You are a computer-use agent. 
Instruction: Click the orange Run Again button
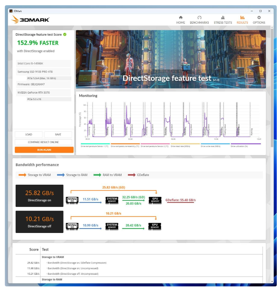(44, 150)
